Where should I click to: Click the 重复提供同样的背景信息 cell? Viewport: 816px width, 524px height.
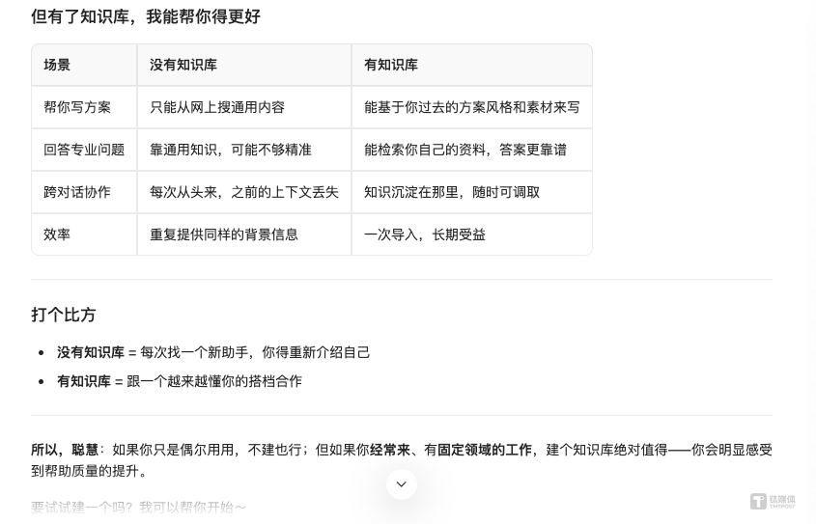click(x=224, y=234)
